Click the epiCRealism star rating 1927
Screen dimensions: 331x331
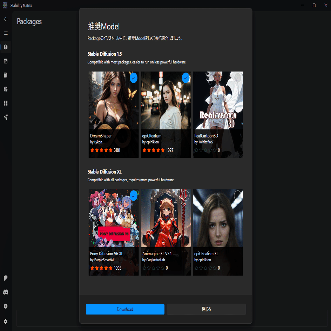click(158, 150)
